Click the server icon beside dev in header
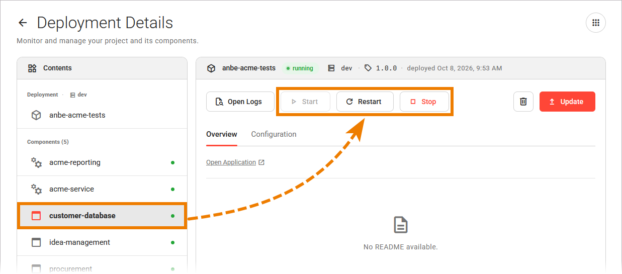 coord(331,68)
